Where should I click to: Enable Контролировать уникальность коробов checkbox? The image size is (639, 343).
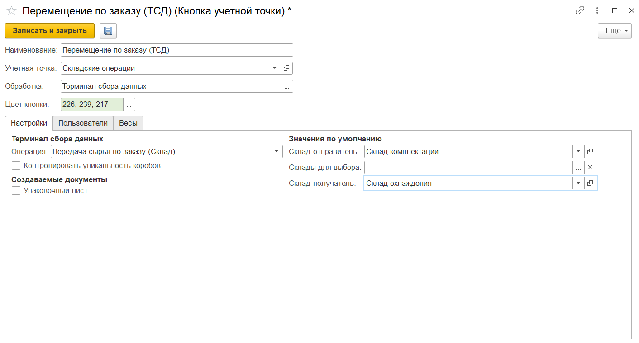16,166
